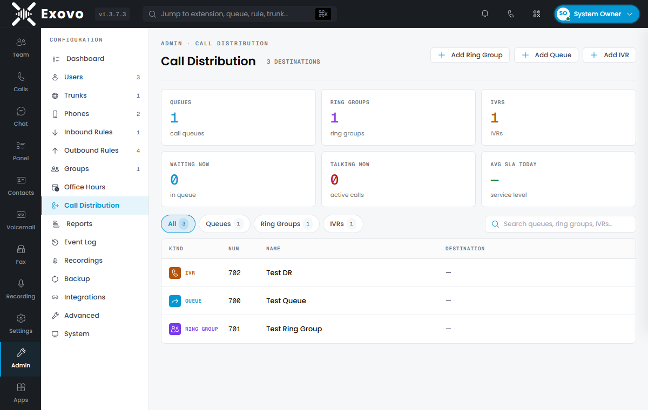Click the search magnifier in queues search box
The height and width of the screenshot is (410, 648).
tap(495, 224)
